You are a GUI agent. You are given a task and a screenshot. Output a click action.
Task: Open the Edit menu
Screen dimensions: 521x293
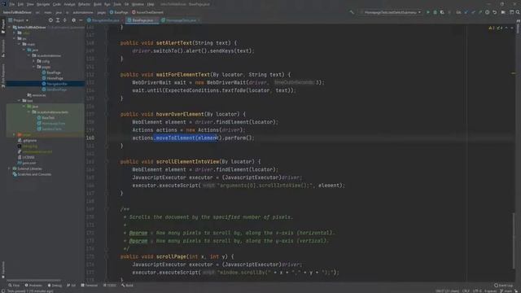[20, 4]
